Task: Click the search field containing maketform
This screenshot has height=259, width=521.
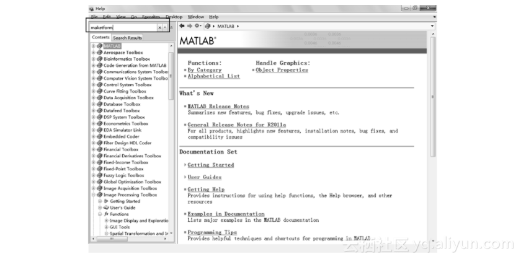Action: [123, 28]
